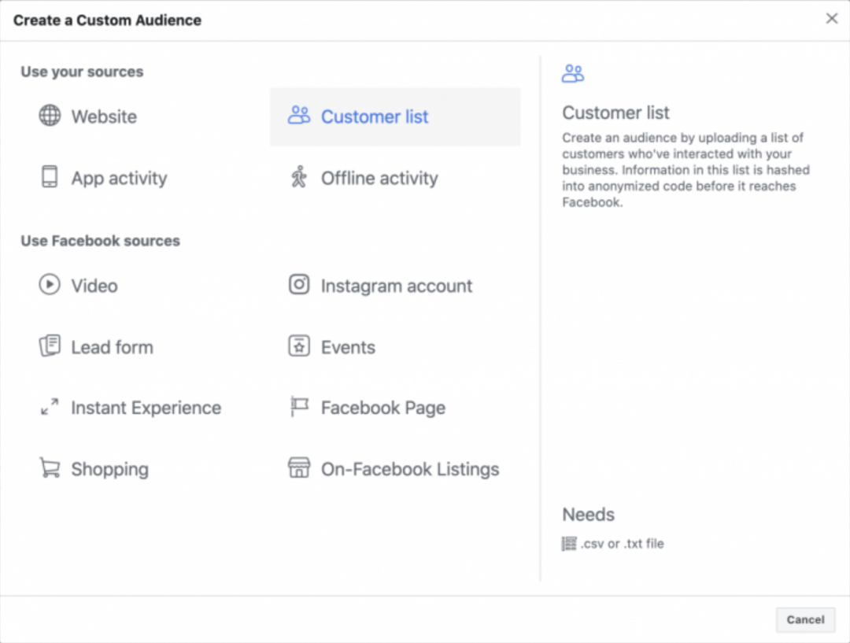The image size is (850, 643).
Task: Click the 'Create a Custom Audience' dialog title
Action: coord(107,20)
